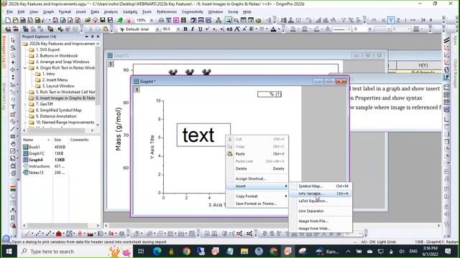
Task: Select the Text tool (T) in the left tools
Action: tap(13, 107)
